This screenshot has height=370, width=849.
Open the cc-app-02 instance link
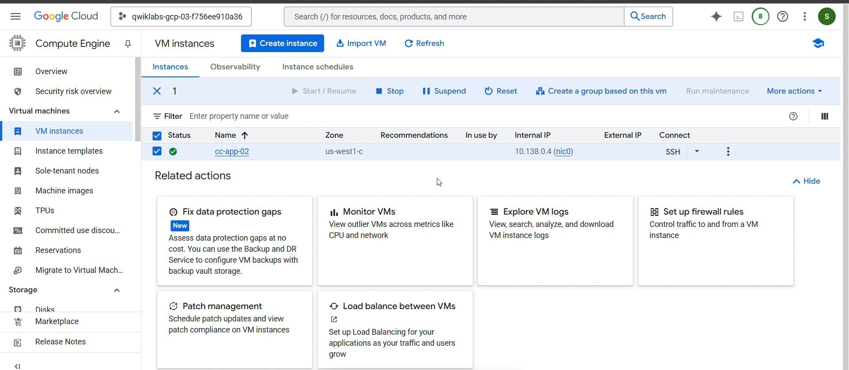coord(232,151)
